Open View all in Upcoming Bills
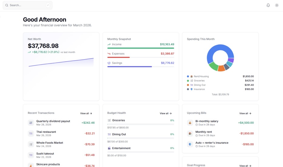The height and width of the screenshot is (167, 283). coord(245,114)
